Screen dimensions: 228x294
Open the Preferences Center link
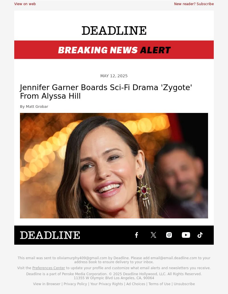point(49,268)
